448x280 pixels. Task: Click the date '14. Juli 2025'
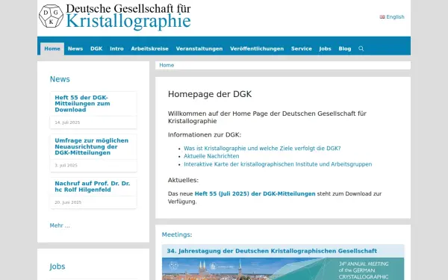(67, 122)
